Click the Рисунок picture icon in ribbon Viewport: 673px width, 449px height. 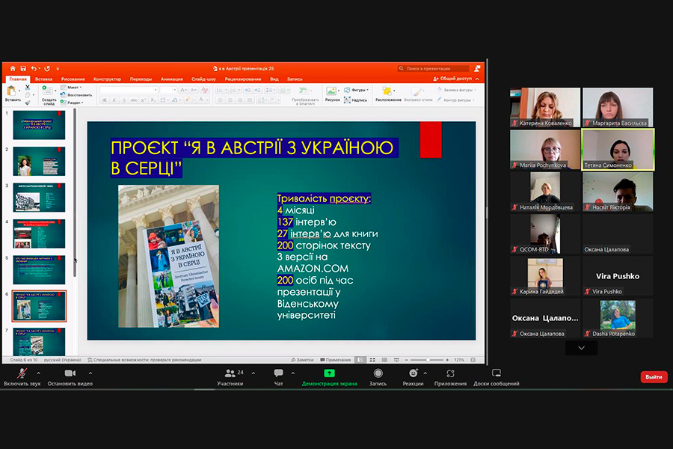pos(332,93)
